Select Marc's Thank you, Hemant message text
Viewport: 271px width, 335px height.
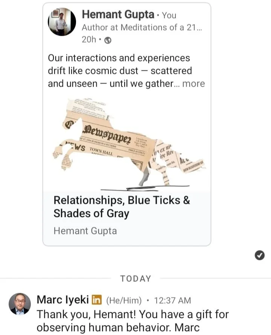[132, 321]
